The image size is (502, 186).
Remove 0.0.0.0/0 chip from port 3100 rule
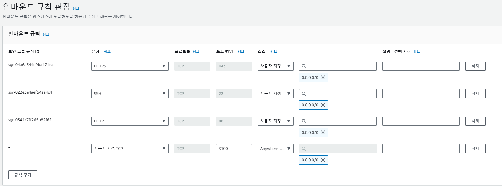[x=323, y=160]
